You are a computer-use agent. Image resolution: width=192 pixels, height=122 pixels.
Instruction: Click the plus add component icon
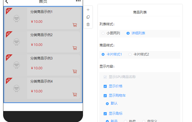88,10
